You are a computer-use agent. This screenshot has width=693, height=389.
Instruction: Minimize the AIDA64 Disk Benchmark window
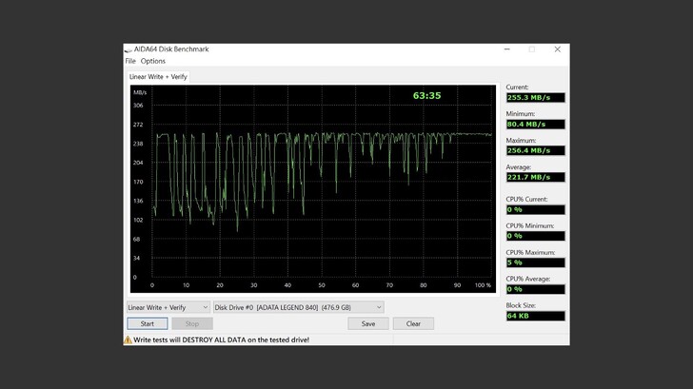[505, 49]
